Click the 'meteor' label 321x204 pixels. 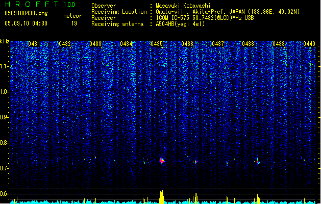(x=72, y=16)
